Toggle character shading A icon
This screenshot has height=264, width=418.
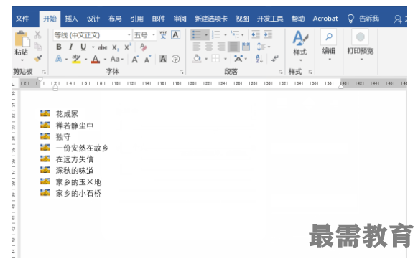coord(163,59)
